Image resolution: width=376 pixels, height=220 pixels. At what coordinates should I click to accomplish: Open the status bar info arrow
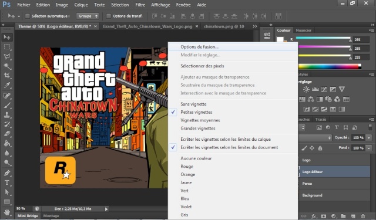pyautogui.click(x=106, y=209)
